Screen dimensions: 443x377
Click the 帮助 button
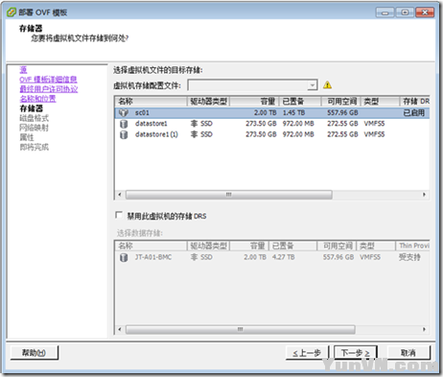35,352
